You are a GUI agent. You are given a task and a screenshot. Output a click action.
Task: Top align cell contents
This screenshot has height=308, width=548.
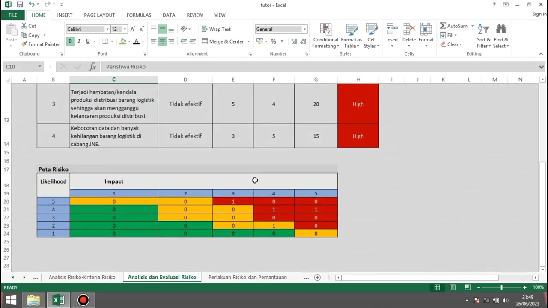(x=153, y=29)
